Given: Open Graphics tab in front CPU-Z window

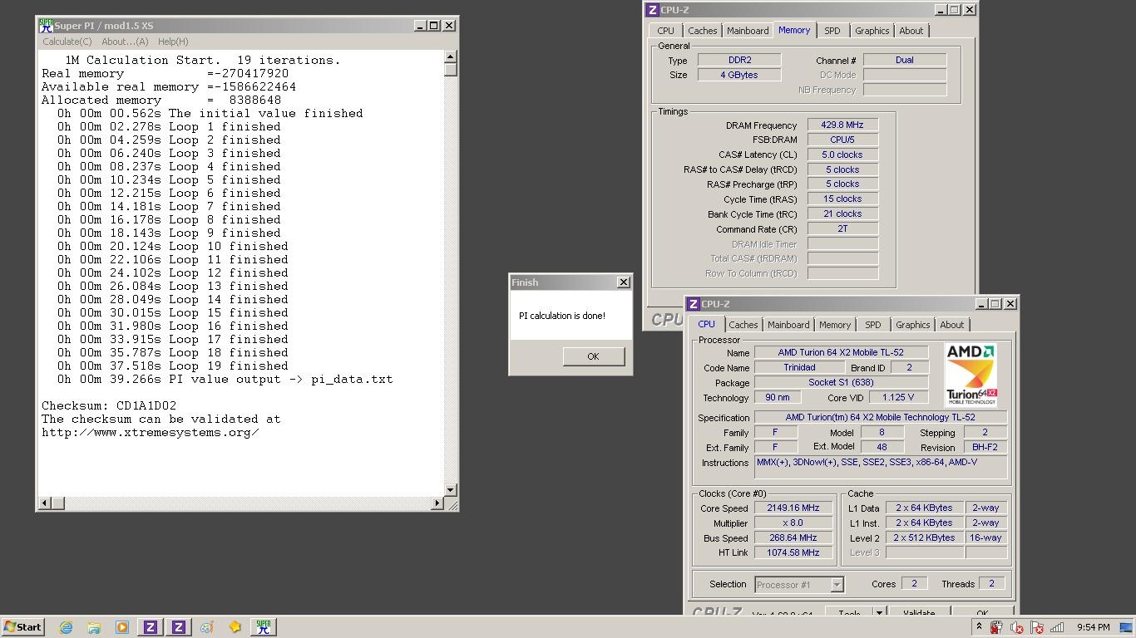Looking at the screenshot, I should (x=912, y=325).
